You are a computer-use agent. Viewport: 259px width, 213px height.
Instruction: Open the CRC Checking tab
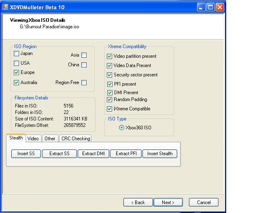(76, 139)
